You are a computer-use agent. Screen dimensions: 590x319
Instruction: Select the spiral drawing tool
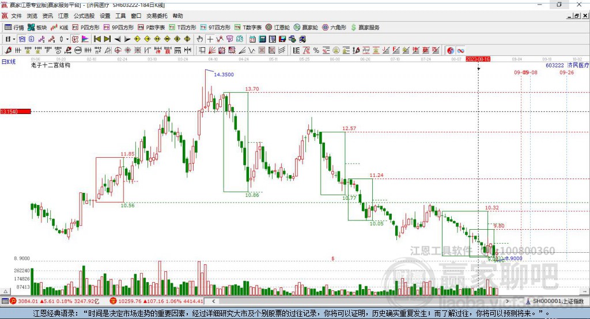click(58, 51)
